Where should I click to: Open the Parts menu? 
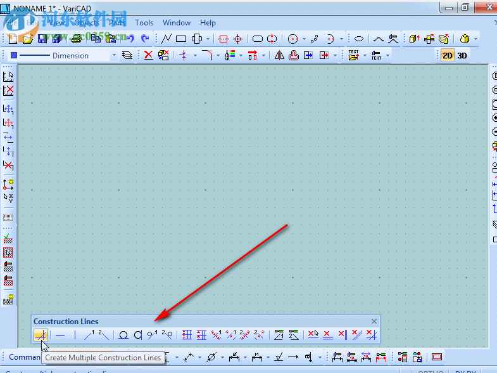click(x=117, y=23)
